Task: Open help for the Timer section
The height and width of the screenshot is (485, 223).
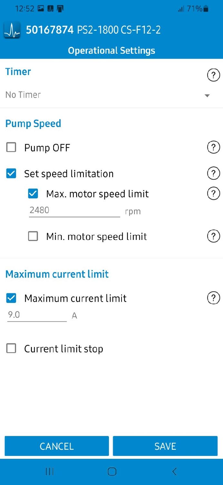Action: tap(213, 75)
